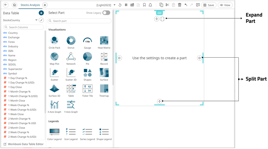
Task: Select the X-Axis Graph visualization
Action: (x=54, y=107)
